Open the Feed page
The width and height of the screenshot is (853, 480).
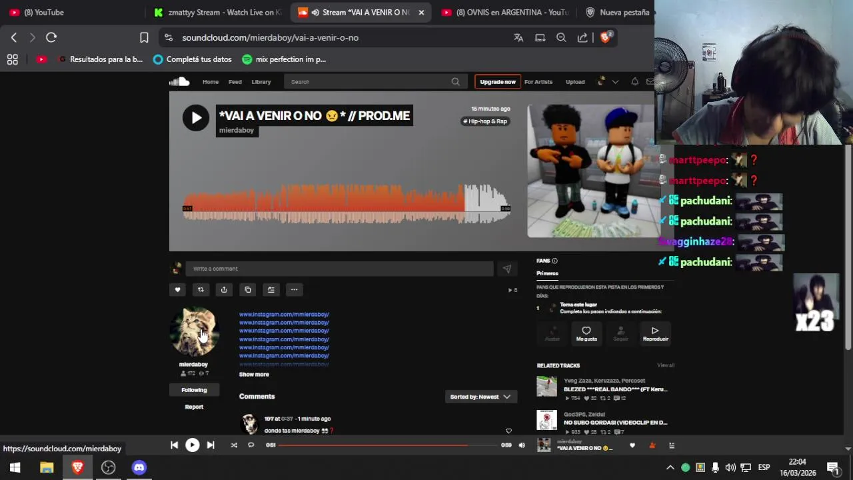[x=235, y=82]
